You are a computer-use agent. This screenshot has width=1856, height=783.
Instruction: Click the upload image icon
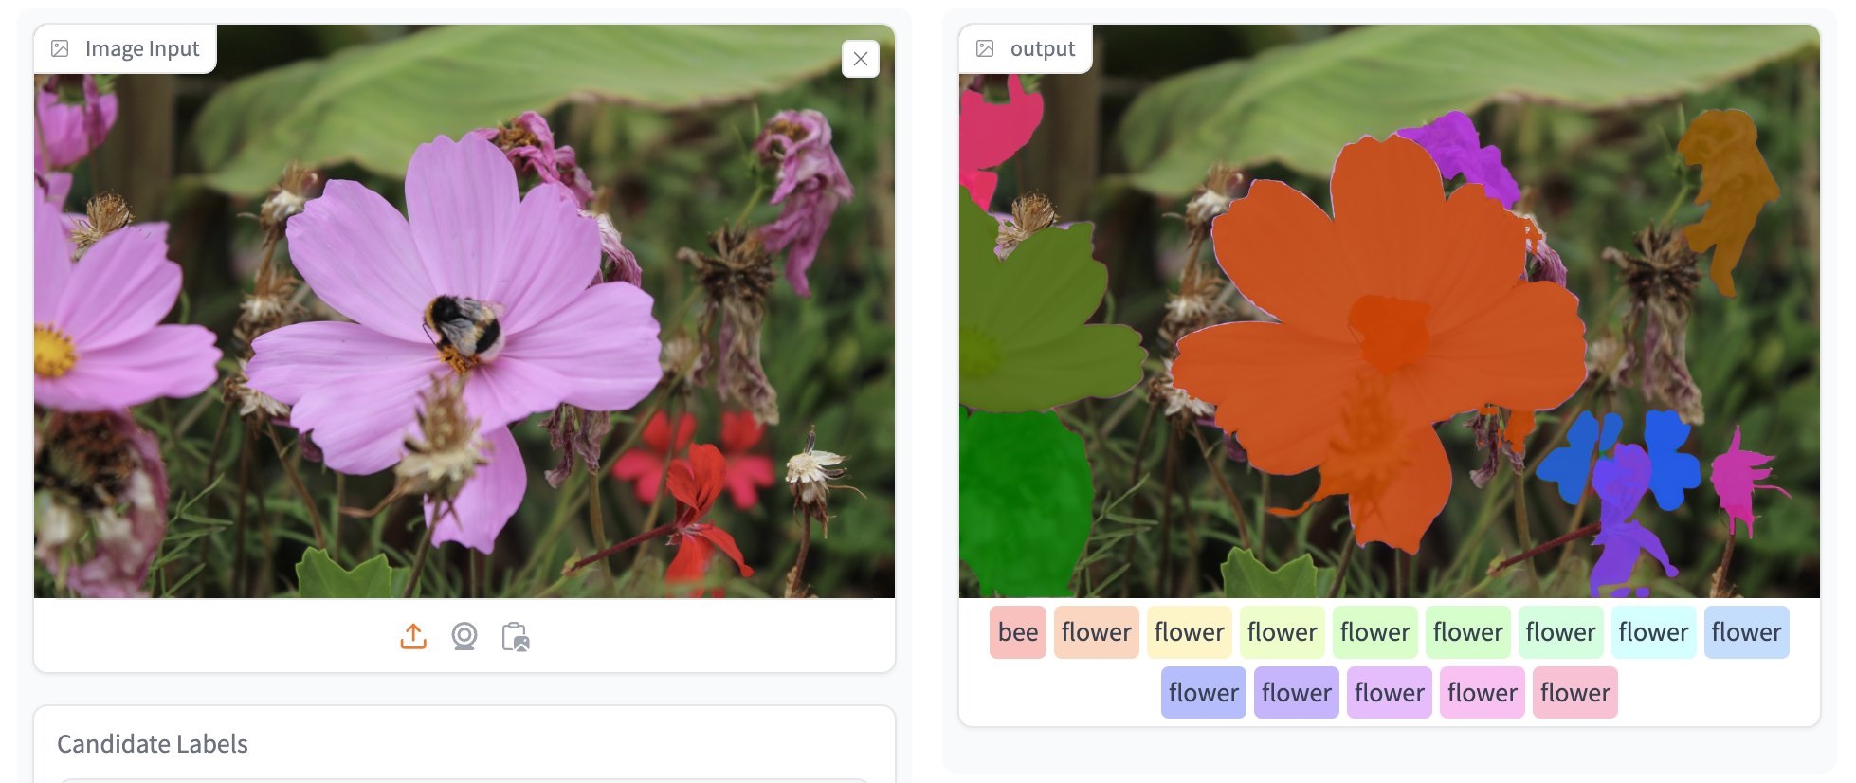tap(413, 636)
